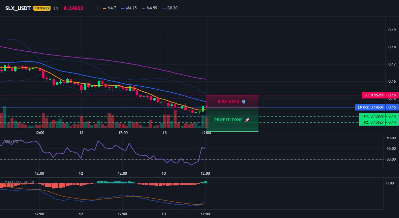The height and width of the screenshot is (218, 399).
Task: Click the RSI (14) indicator label
Action: point(11,141)
